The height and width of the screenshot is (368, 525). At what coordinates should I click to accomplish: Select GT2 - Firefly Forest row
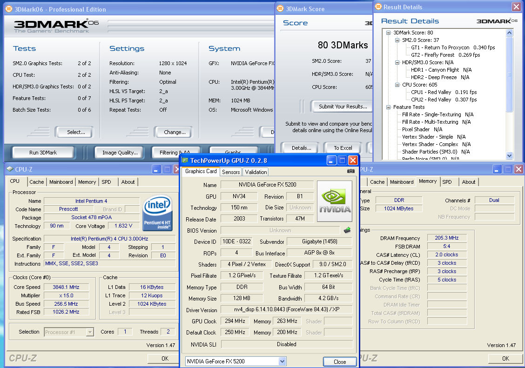coord(445,55)
